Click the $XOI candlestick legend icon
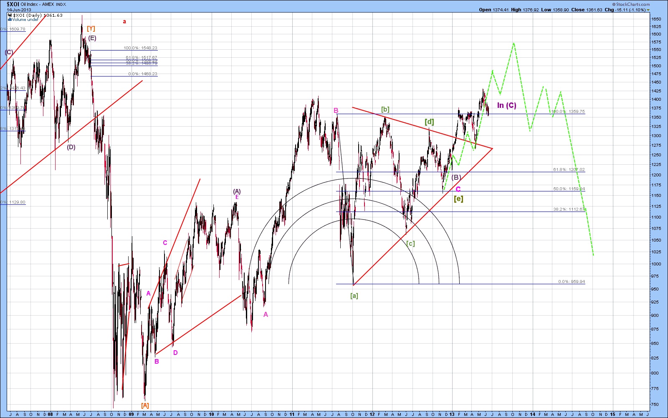 tap(10, 15)
